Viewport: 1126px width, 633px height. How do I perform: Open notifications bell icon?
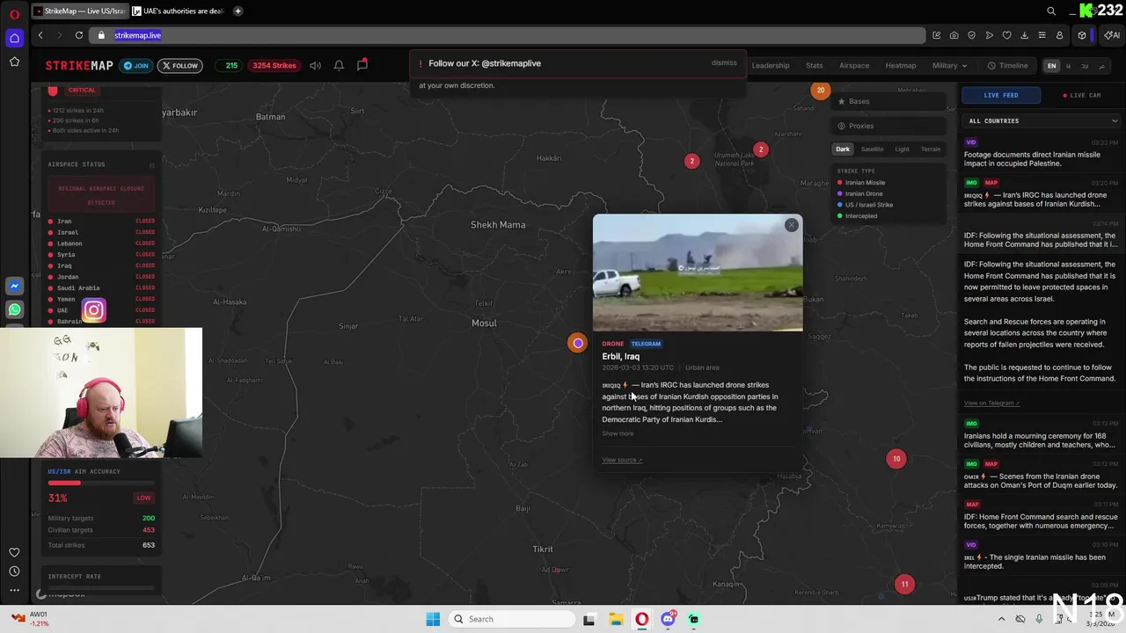tap(339, 65)
